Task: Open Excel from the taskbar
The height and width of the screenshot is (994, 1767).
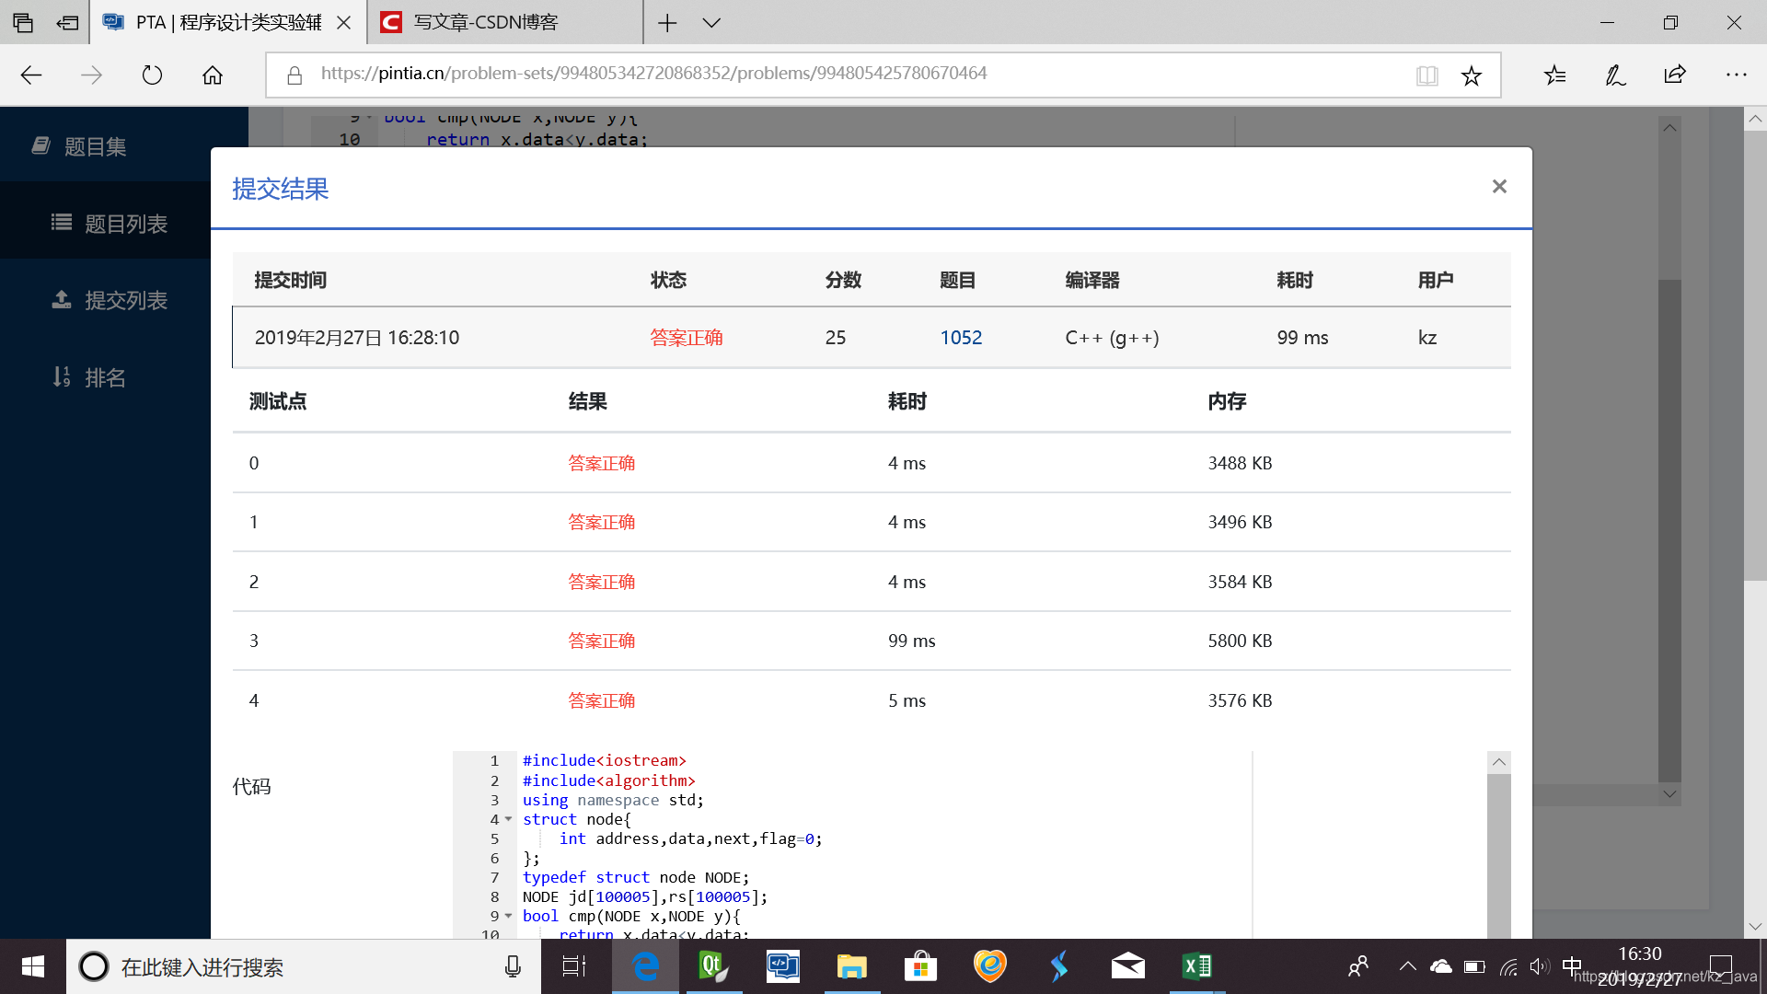Action: point(1196,966)
